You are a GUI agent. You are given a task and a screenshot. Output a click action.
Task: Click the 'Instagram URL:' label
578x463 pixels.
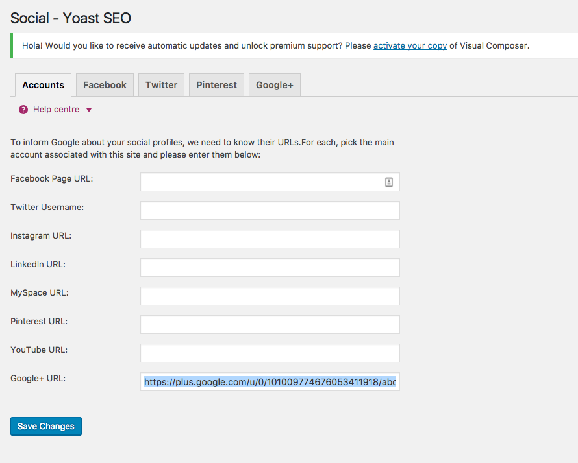41,236
